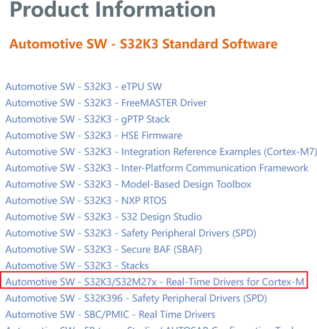Select the S32K3 Stacks link
317x329 pixels.
[x=77, y=266]
